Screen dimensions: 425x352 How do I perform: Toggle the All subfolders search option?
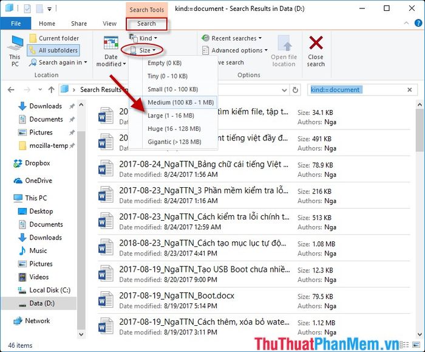tap(53, 50)
